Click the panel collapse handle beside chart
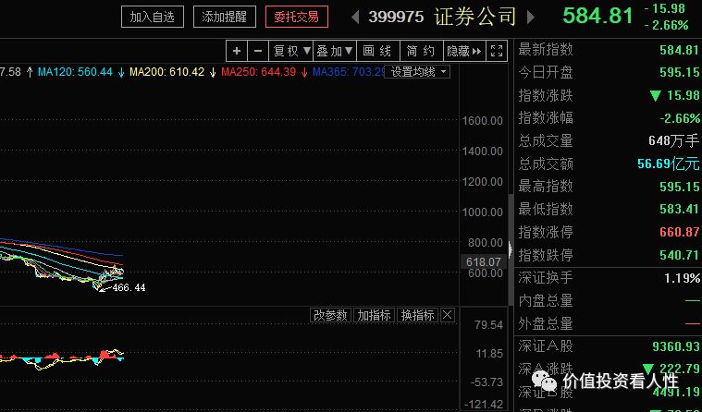This screenshot has width=702, height=412. point(511,248)
